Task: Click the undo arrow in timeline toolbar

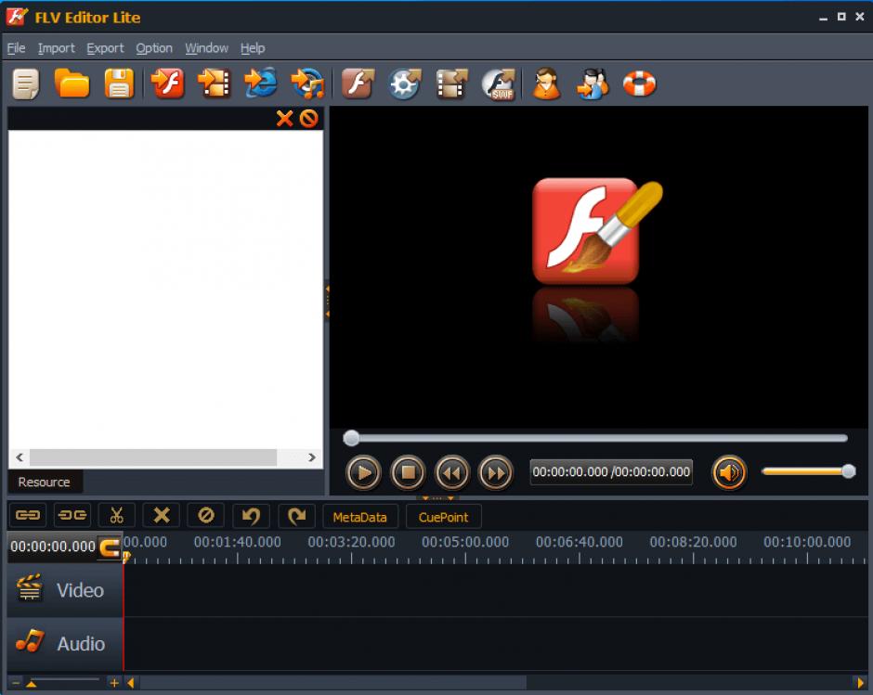Action: tap(251, 516)
